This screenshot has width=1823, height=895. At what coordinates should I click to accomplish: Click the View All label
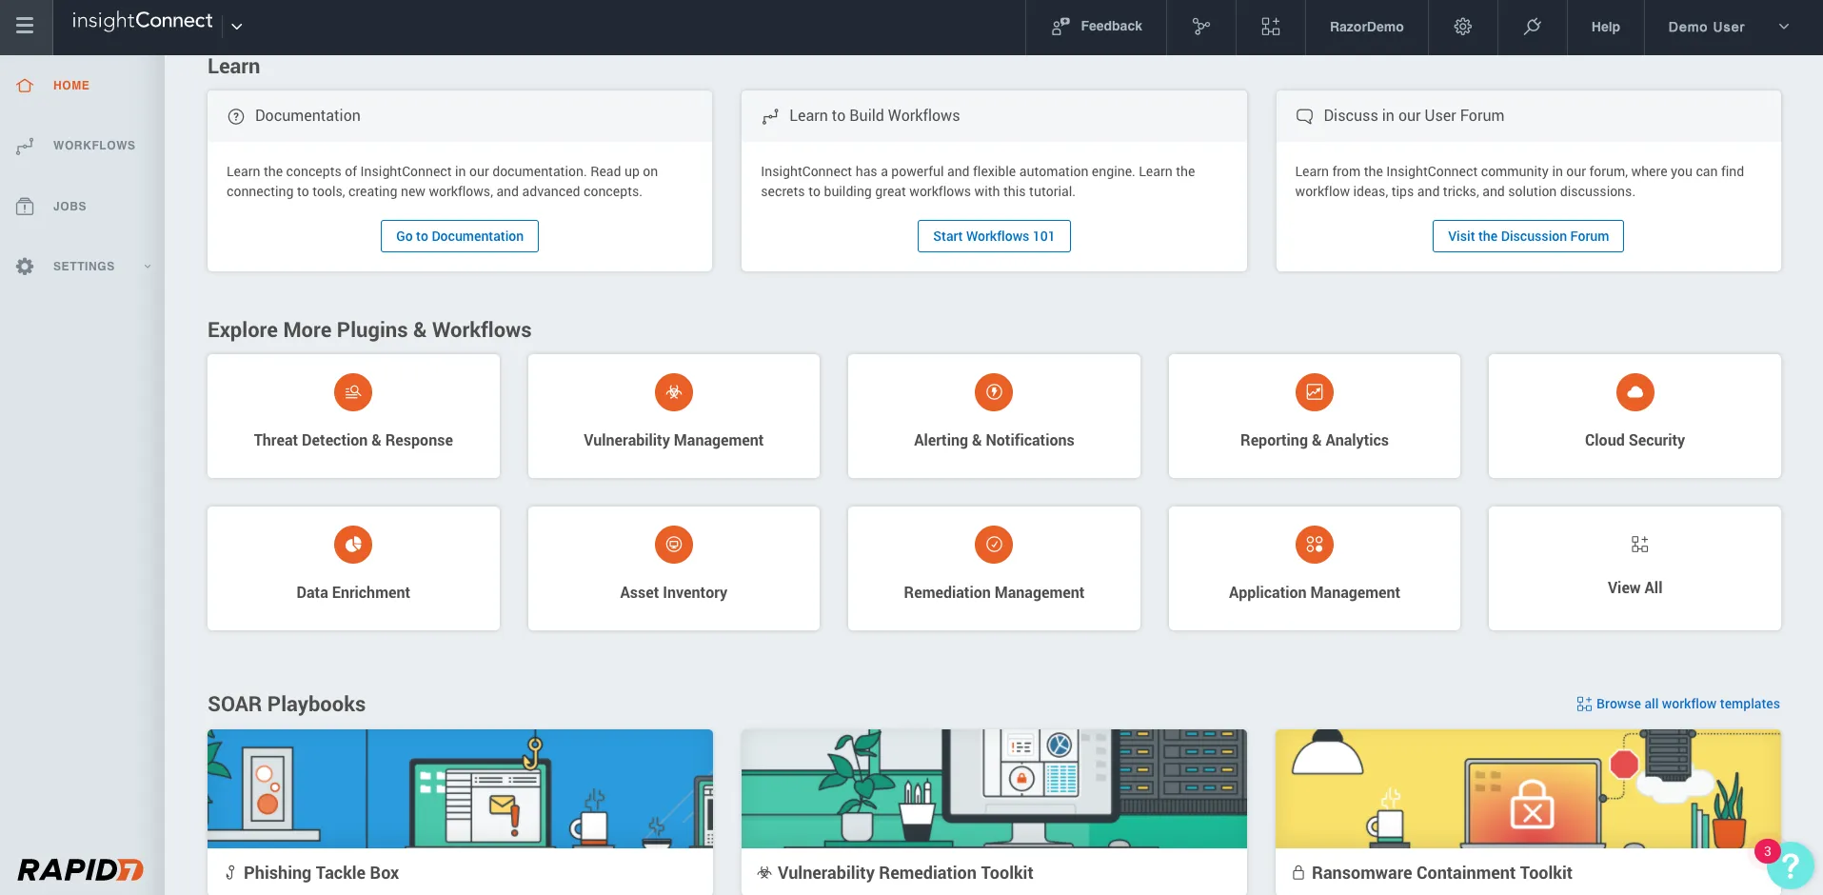point(1635,588)
